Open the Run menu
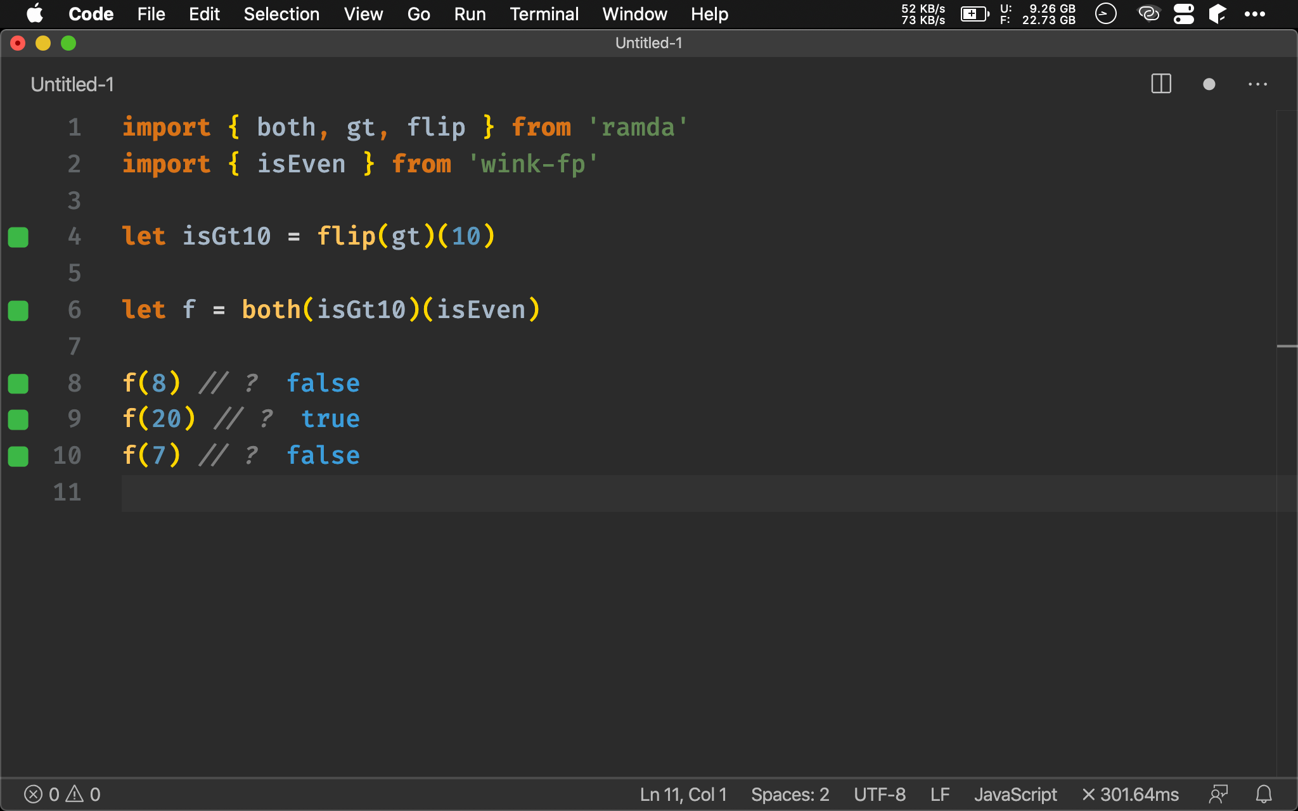The height and width of the screenshot is (811, 1298). [470, 14]
